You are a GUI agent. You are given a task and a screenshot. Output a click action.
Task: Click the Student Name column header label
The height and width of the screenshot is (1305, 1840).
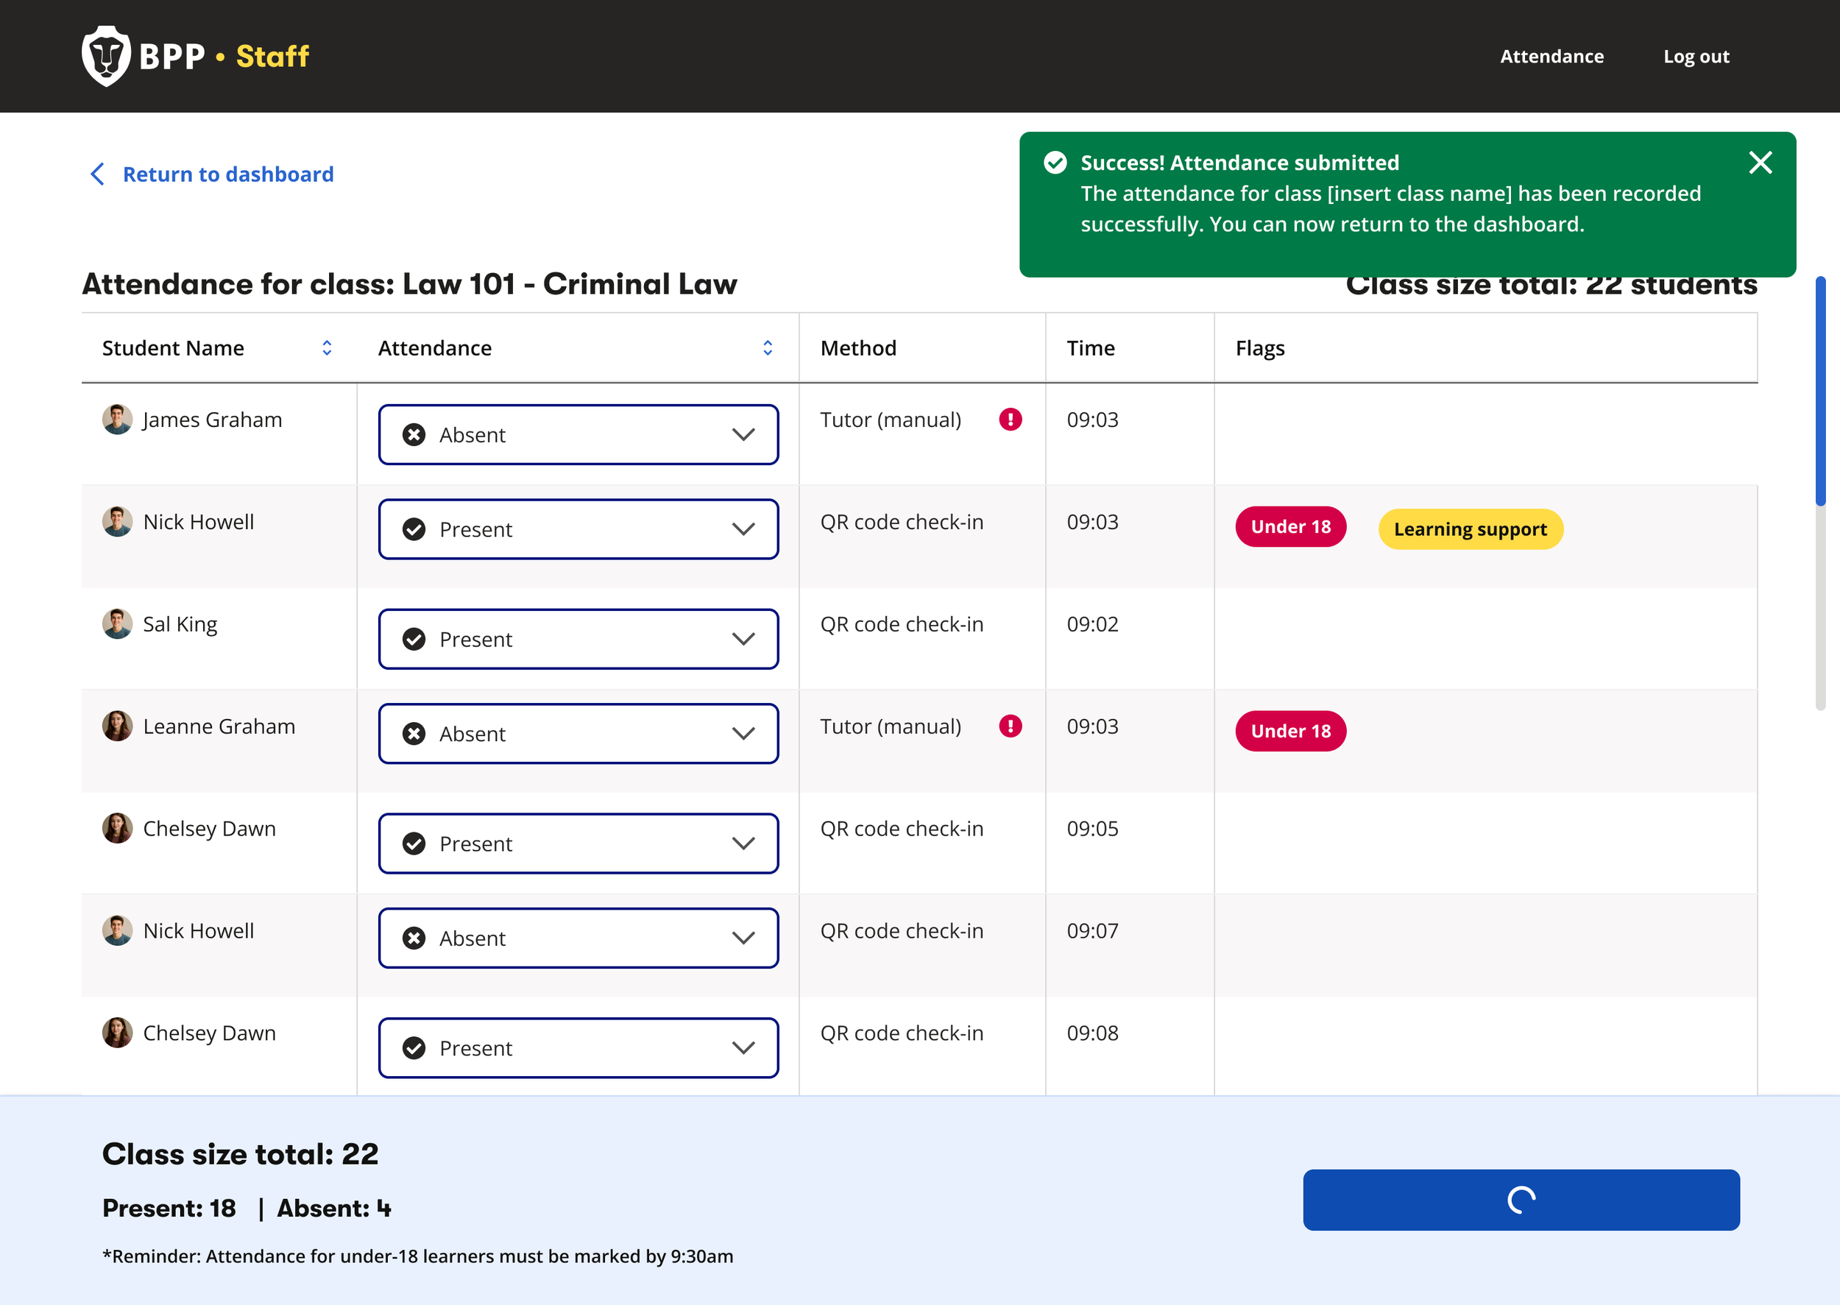(x=173, y=348)
